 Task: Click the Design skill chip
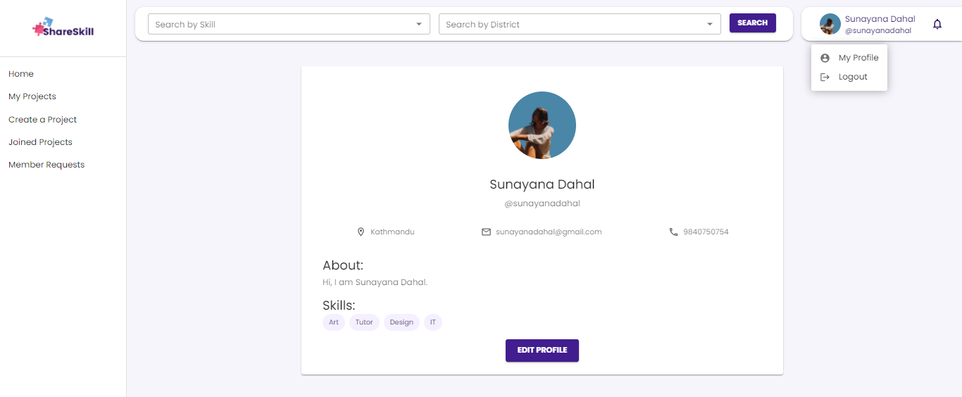pos(401,322)
